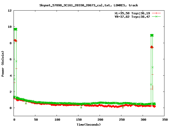Click the x-axis tick label 100
The height and width of the screenshot is (127, 170).
pyautogui.click(x=57, y=120)
